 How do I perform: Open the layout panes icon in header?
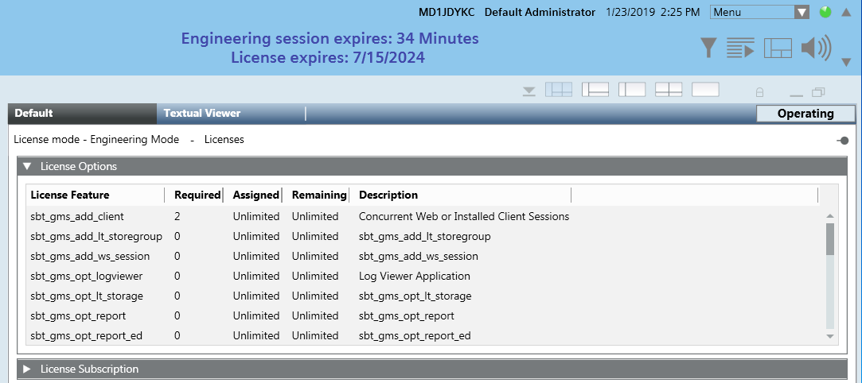point(778,48)
